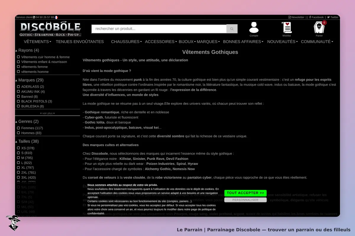The width and height of the screenshot is (355, 236).
Task: Expand brands list with voir plus
Action: coord(47,113)
